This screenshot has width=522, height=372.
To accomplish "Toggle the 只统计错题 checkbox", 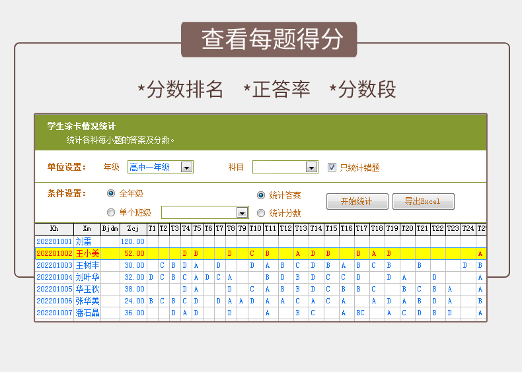I will click(332, 168).
